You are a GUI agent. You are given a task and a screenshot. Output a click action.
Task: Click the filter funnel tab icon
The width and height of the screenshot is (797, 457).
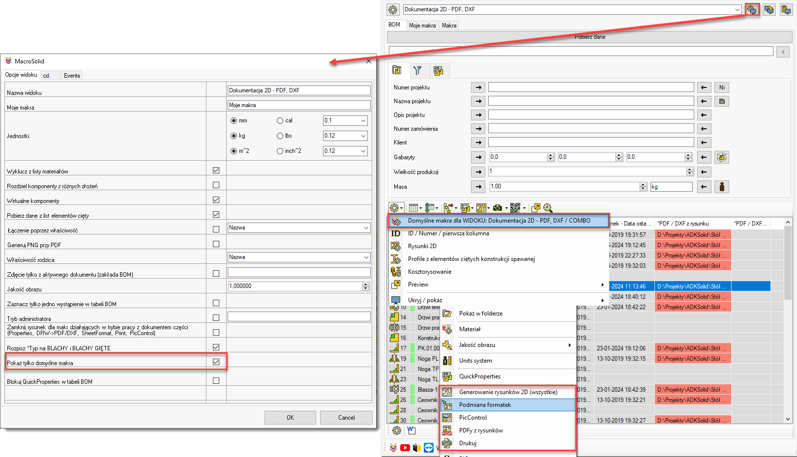tap(417, 71)
